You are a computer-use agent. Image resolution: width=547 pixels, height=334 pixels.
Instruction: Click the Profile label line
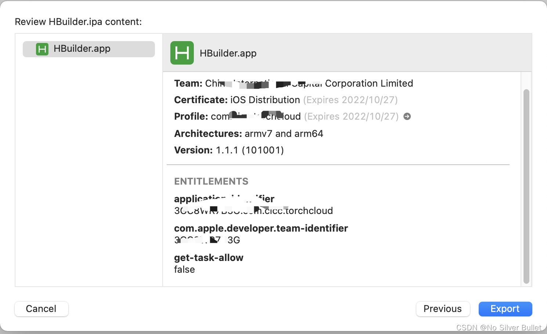coord(292,116)
